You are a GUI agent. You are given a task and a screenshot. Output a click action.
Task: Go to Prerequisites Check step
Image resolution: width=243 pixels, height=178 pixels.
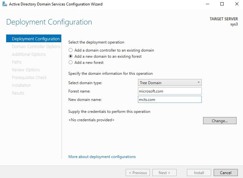29,77
